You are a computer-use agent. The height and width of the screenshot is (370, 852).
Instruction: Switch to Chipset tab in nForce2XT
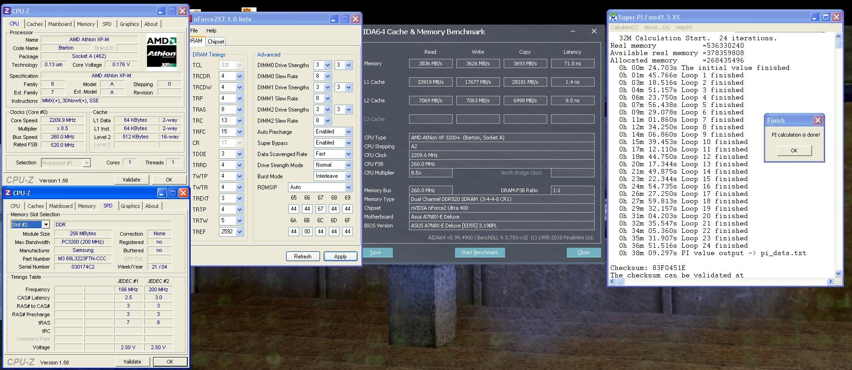point(216,41)
